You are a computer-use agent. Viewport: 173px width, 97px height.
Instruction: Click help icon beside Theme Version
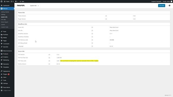[106, 16]
